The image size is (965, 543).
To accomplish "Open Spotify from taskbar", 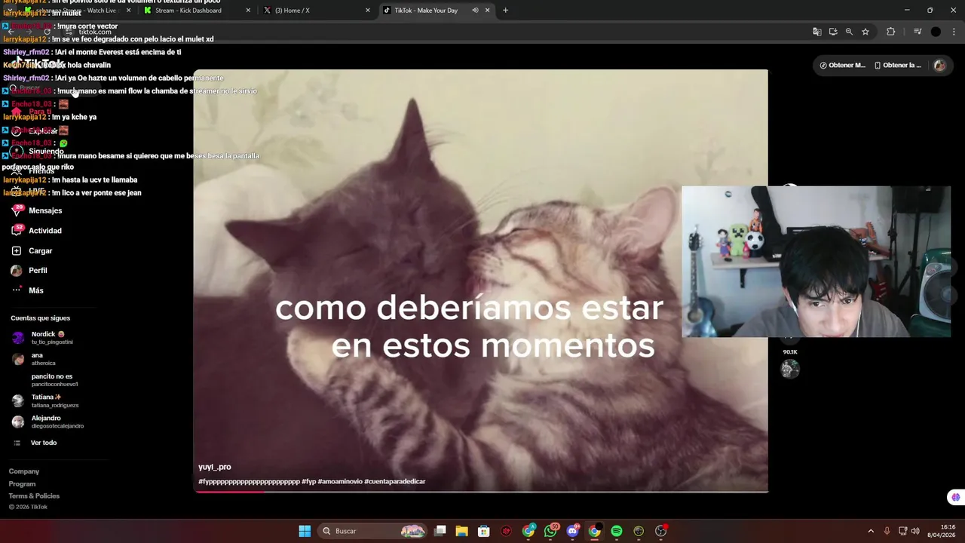I will (617, 531).
